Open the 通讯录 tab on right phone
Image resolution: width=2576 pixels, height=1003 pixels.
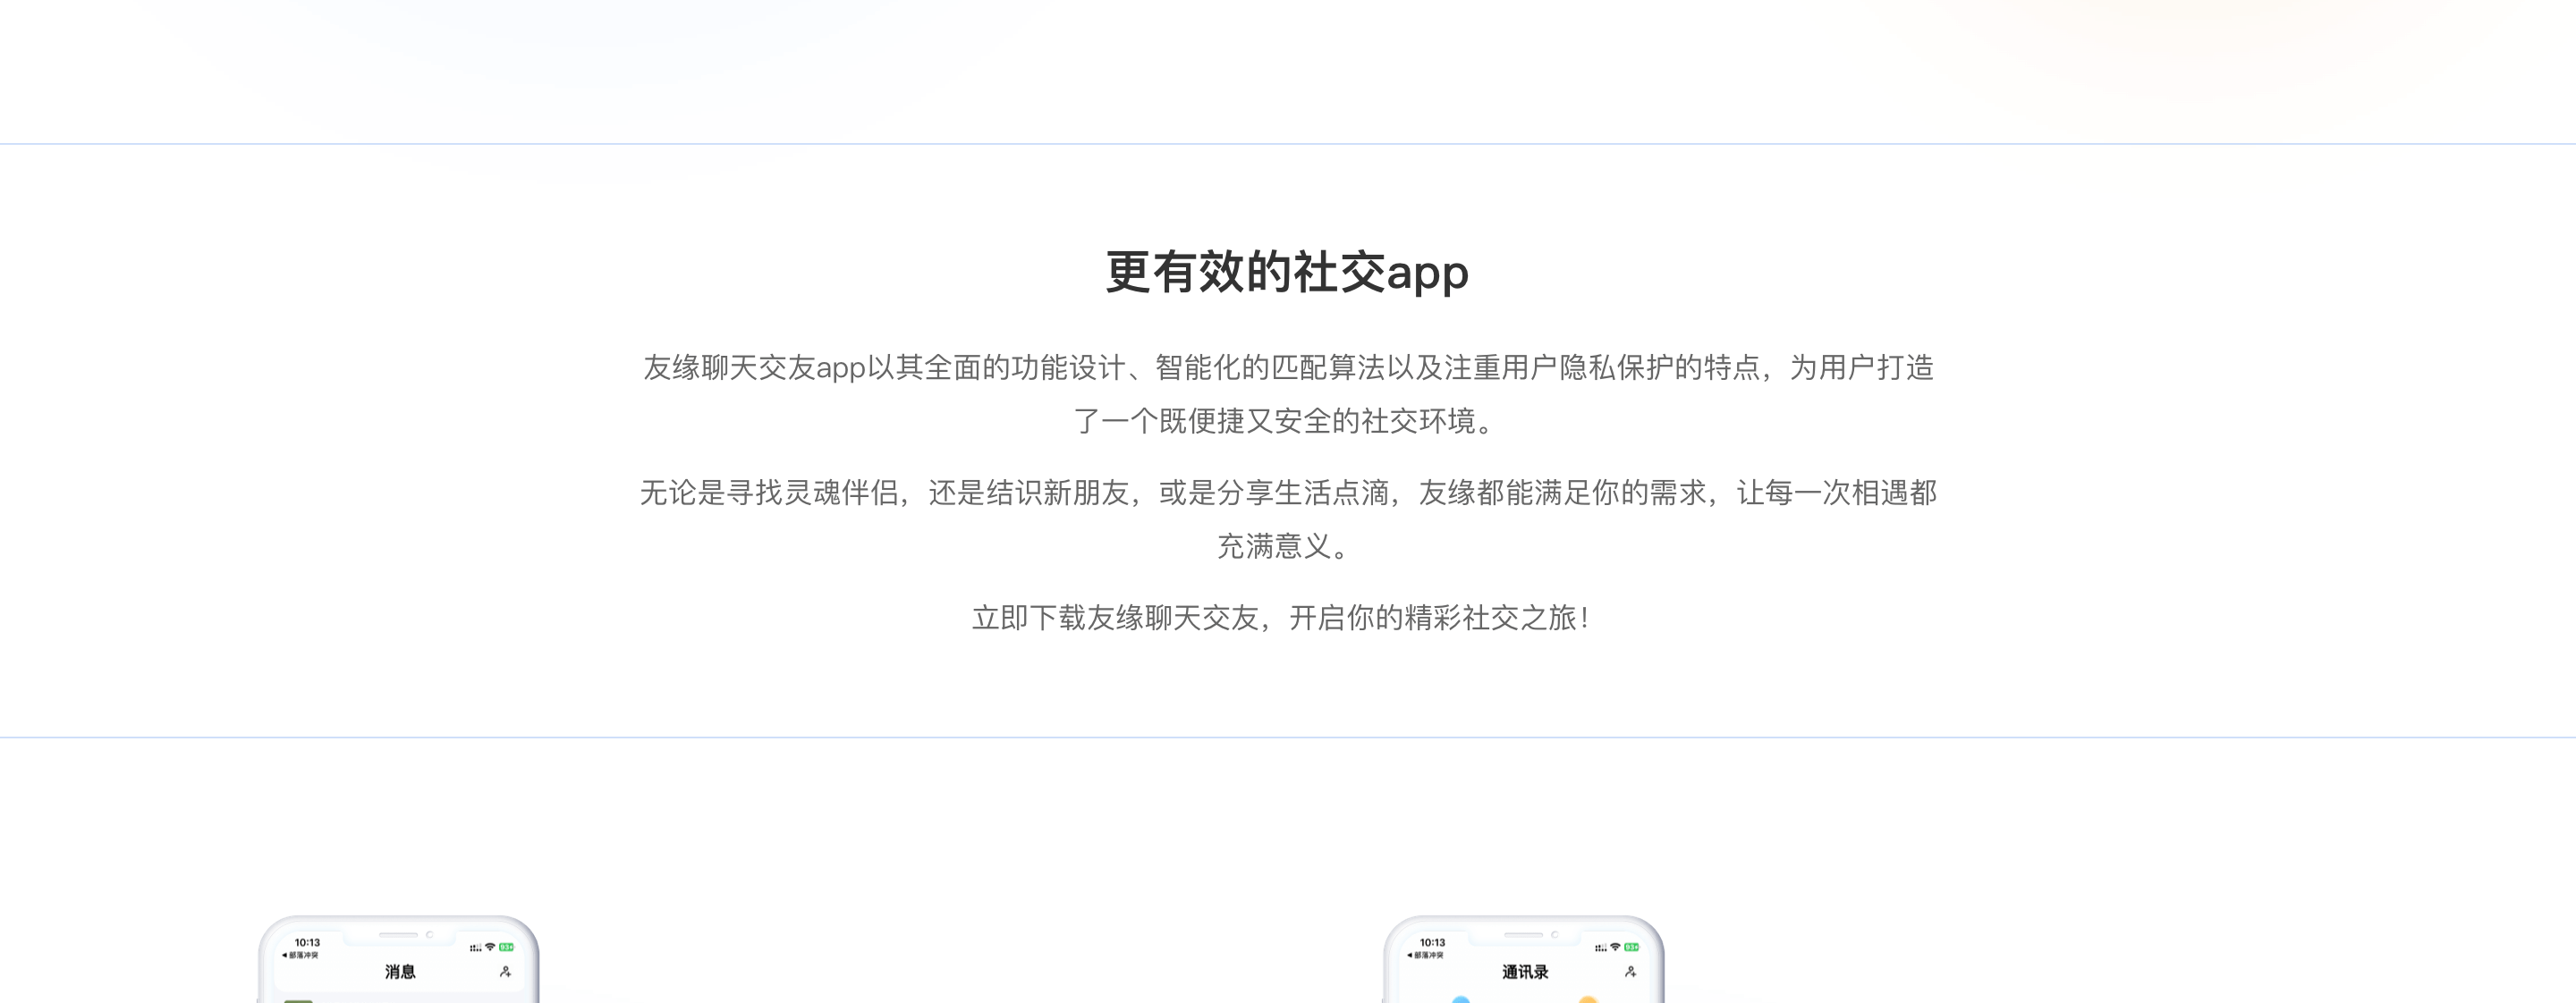(1526, 971)
